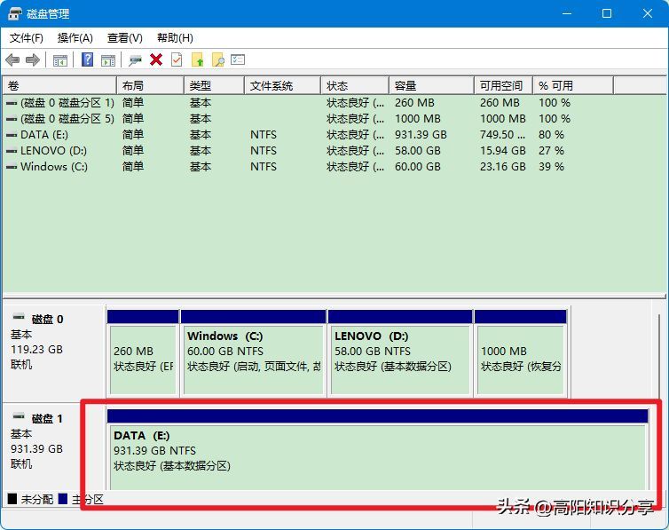Click the red X delete icon
The image size is (669, 530).
point(156,59)
